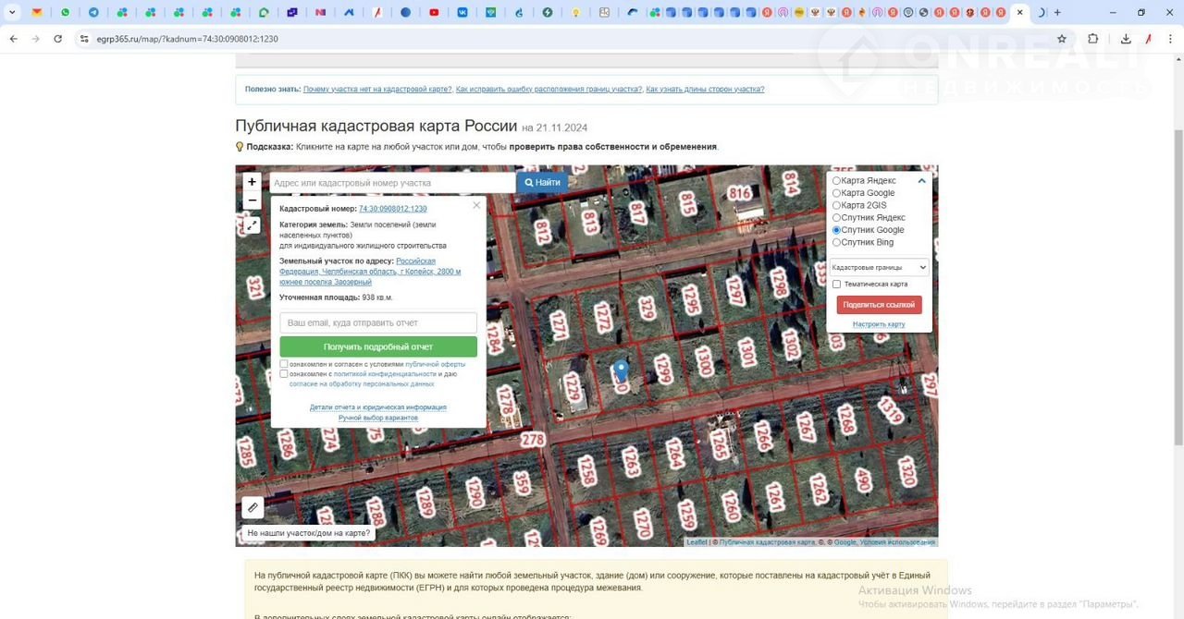Select the Карта Яндекс radio option
Screen dimensions: 1184x619
point(836,181)
